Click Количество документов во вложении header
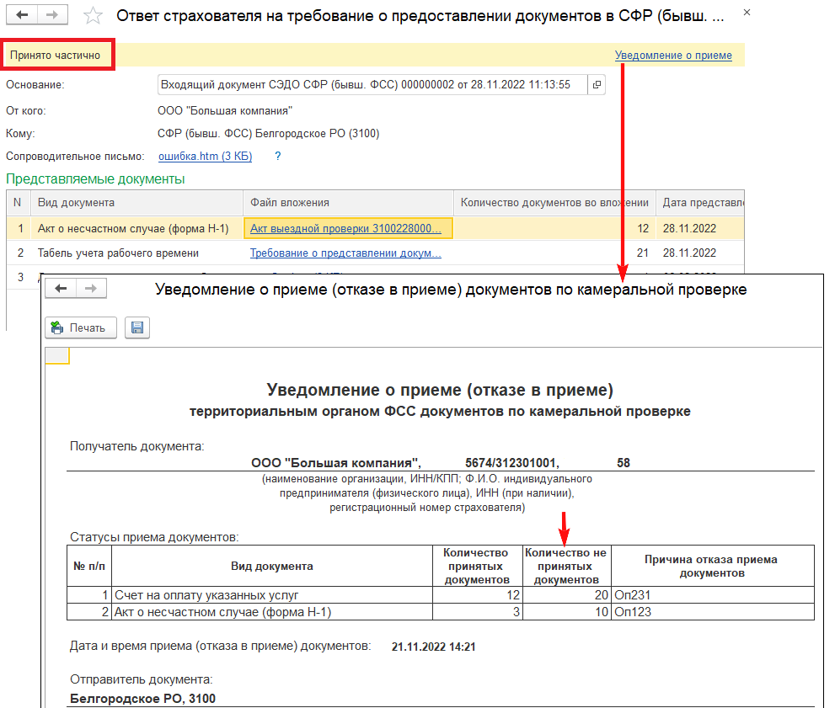This screenshot has width=835, height=708. [x=554, y=203]
